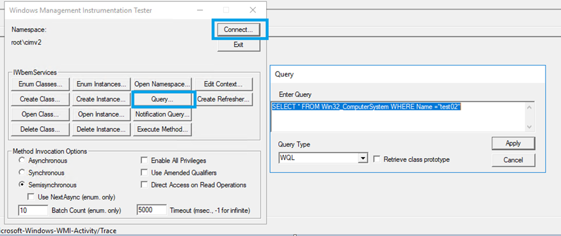Click Create Refresher... button

pos(224,100)
